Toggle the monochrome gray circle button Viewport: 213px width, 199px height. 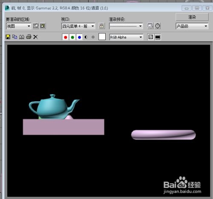click(x=93, y=37)
